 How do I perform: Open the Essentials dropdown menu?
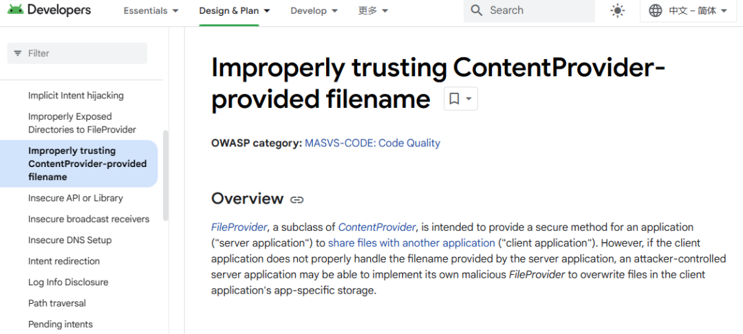(151, 11)
